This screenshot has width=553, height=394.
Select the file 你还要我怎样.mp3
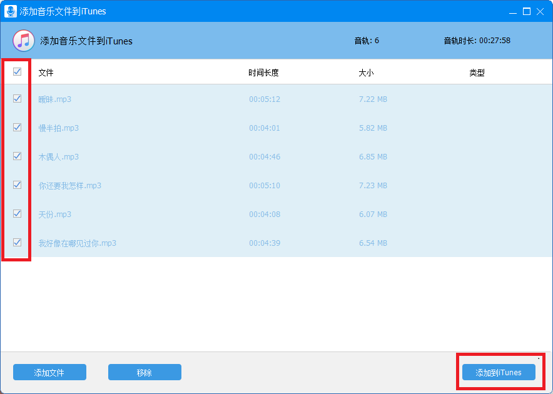[70, 186]
